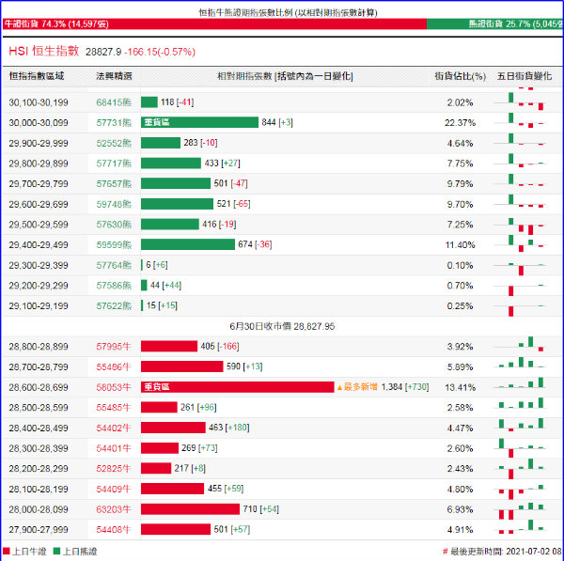Viewport: 564px width, 561px height.
Task: Open warrant link 57586熊
Action: coord(114,286)
